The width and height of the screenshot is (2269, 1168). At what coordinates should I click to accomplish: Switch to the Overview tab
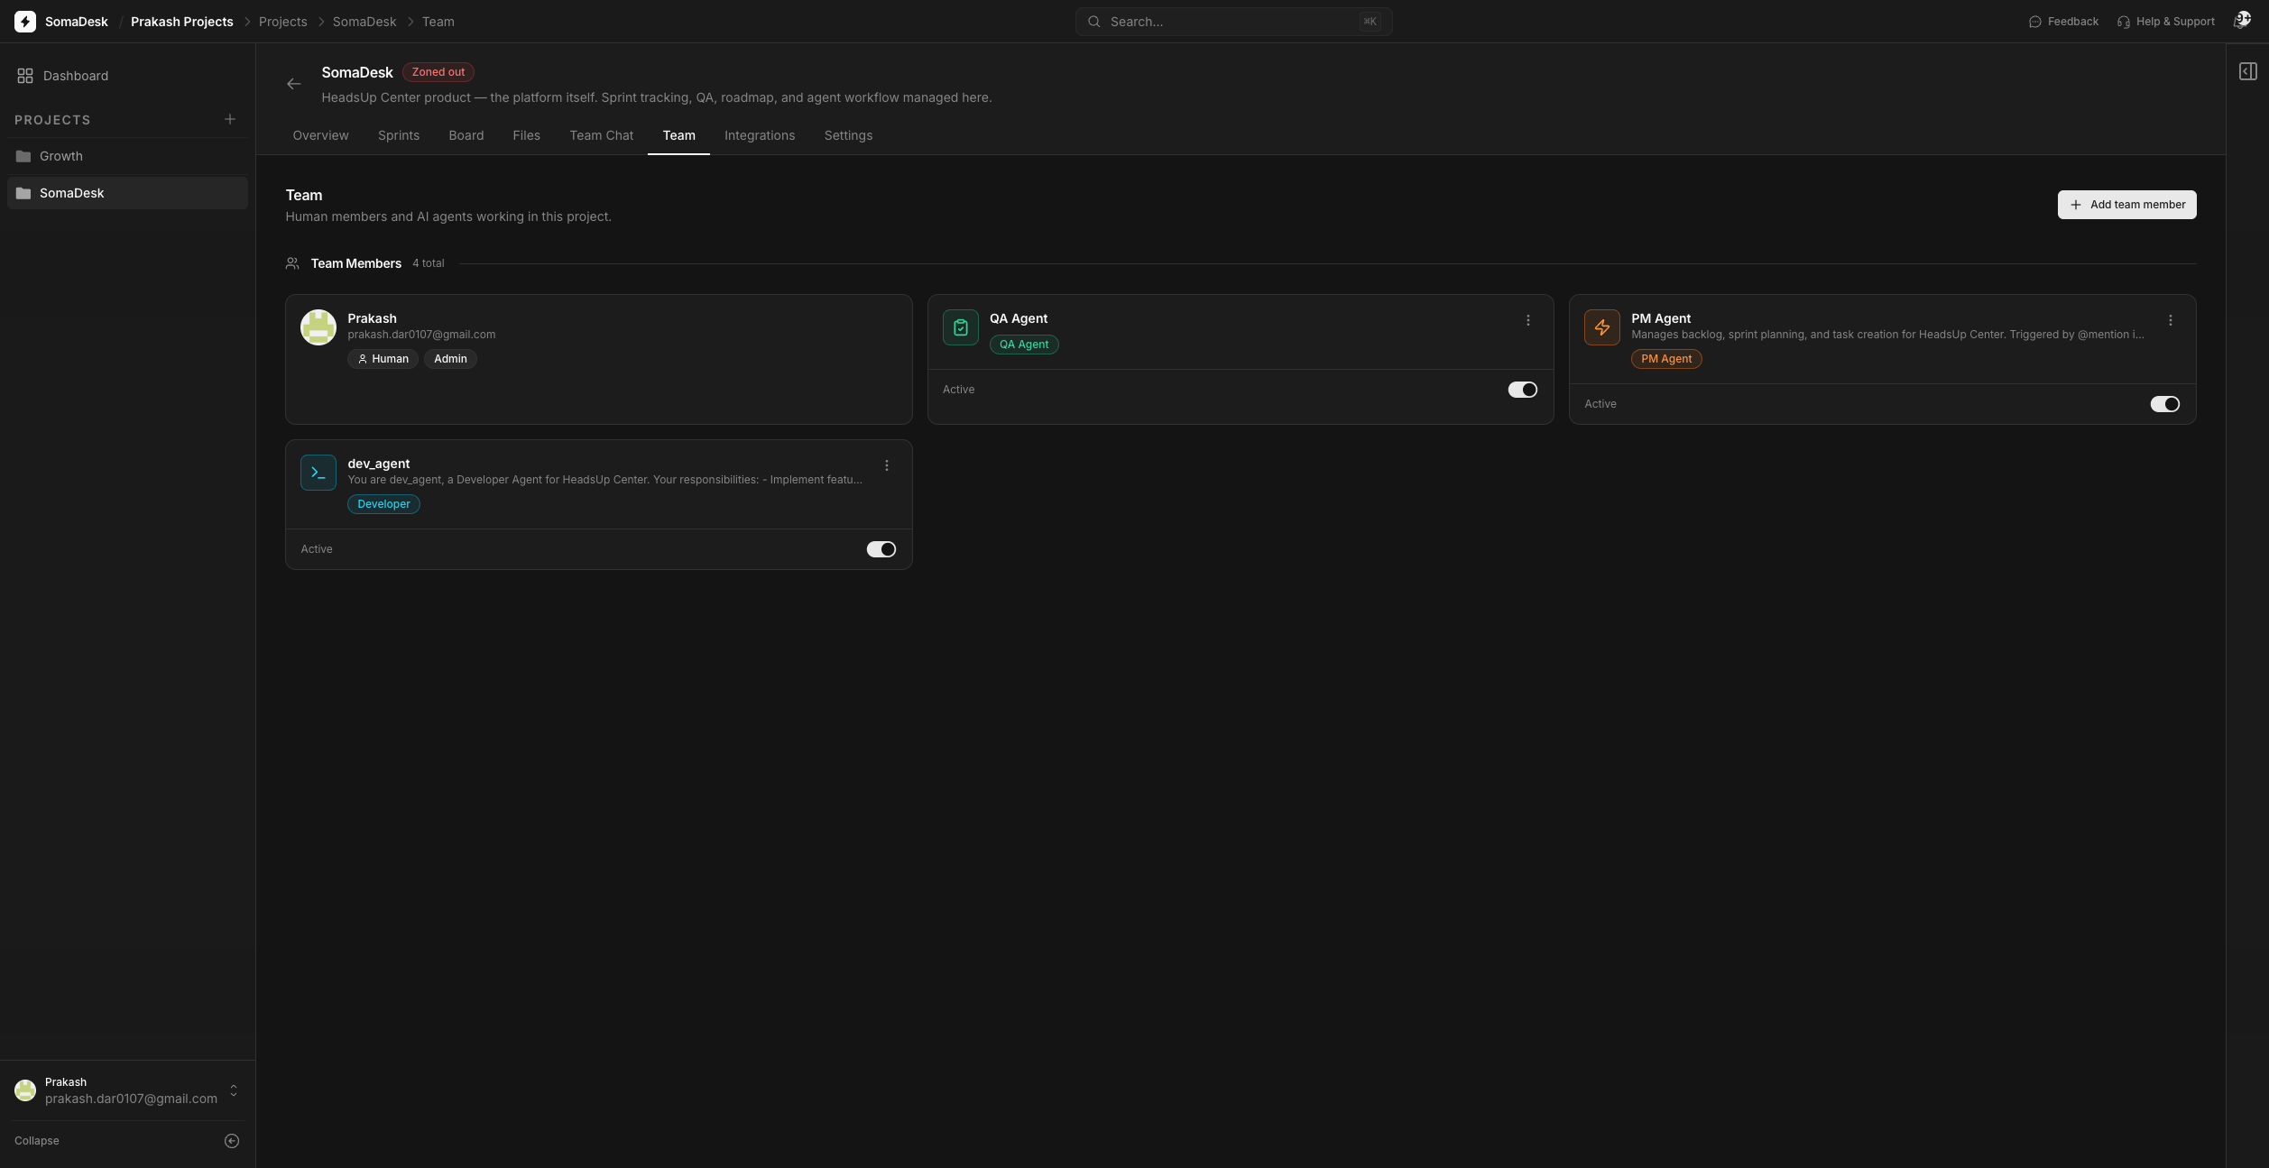320,135
